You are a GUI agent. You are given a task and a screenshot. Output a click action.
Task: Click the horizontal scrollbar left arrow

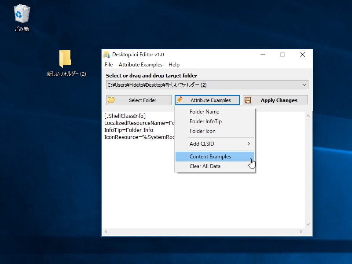click(106, 232)
